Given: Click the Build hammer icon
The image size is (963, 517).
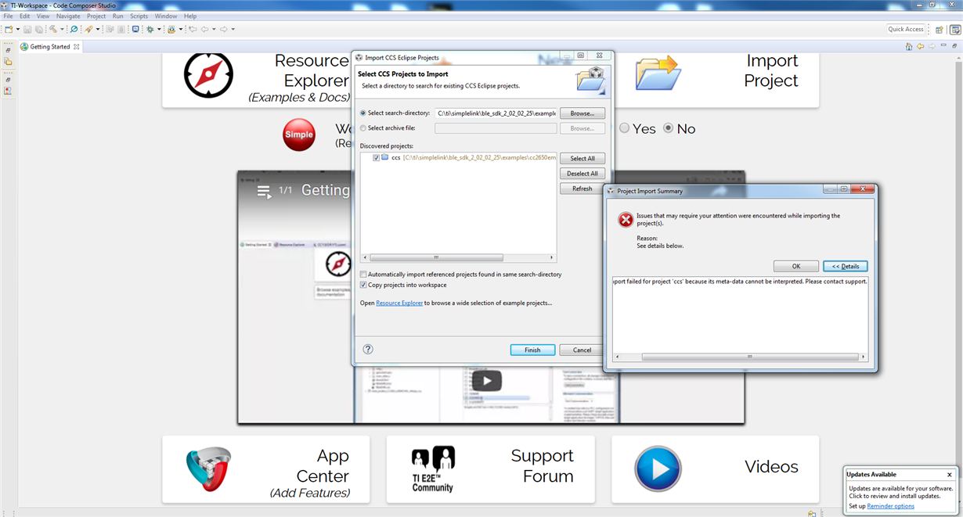Looking at the screenshot, I should [x=52, y=29].
